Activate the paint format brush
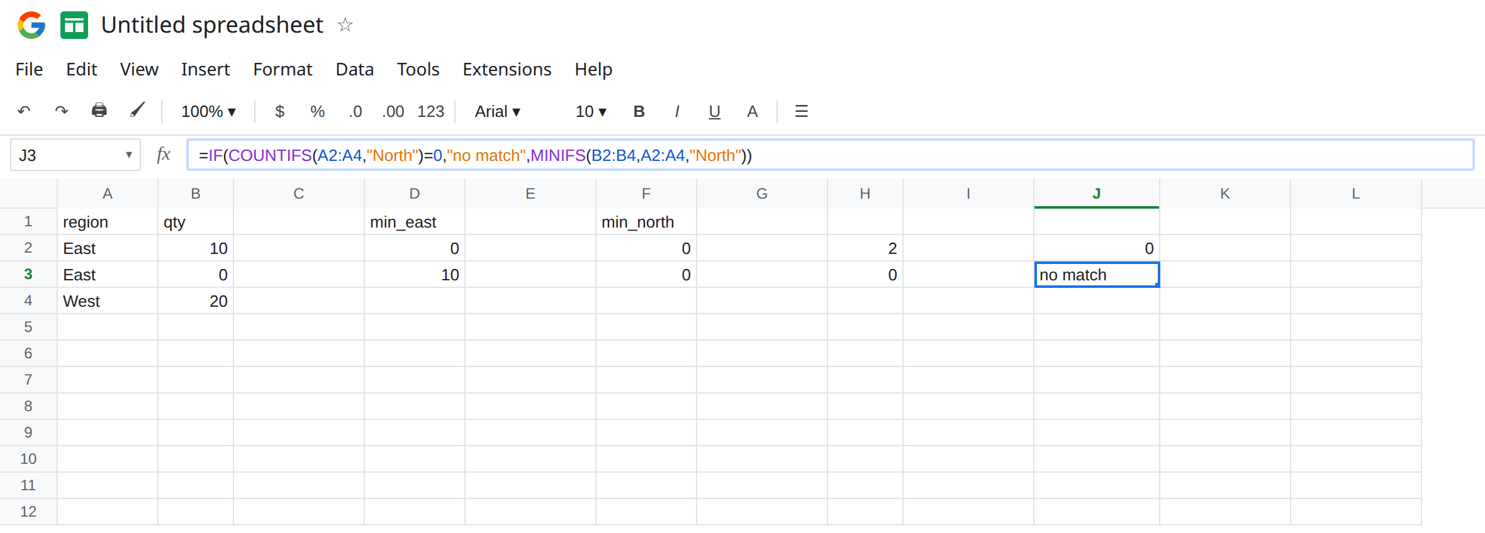This screenshot has height=533, width=1485. click(x=137, y=111)
